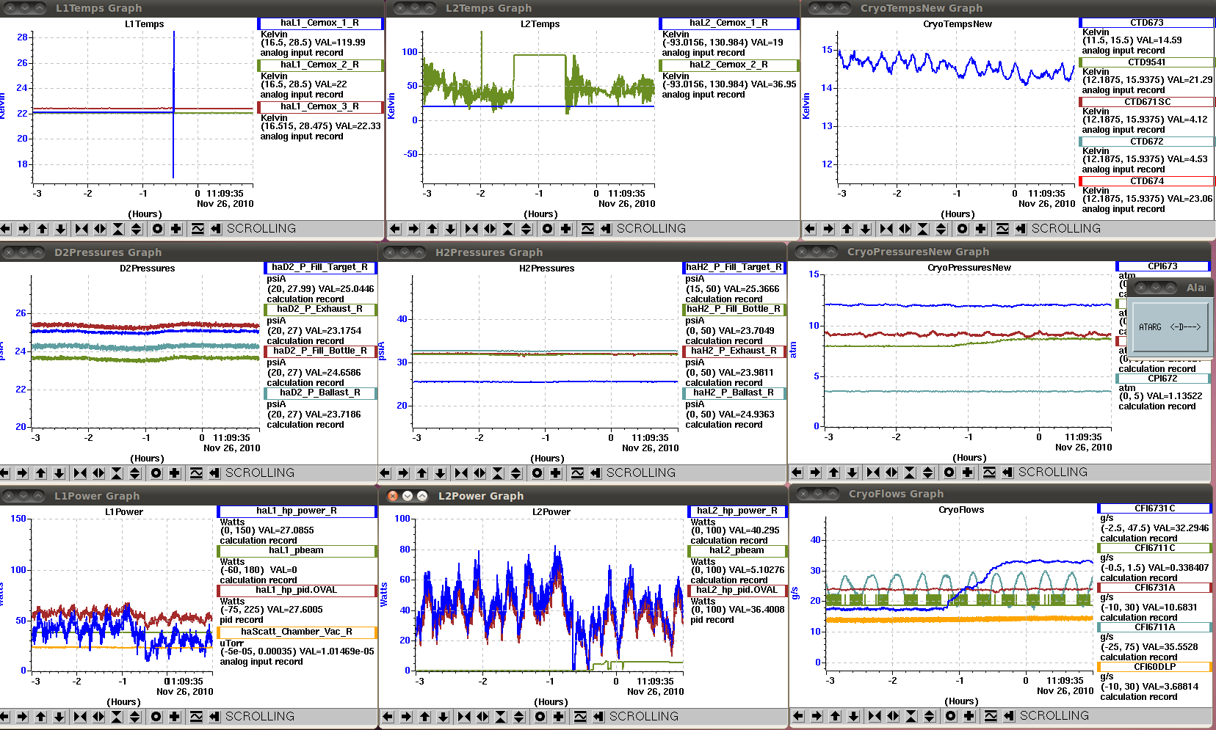Zoom out vertically on L2Power graph
This screenshot has height=730, width=1216.
[518, 717]
